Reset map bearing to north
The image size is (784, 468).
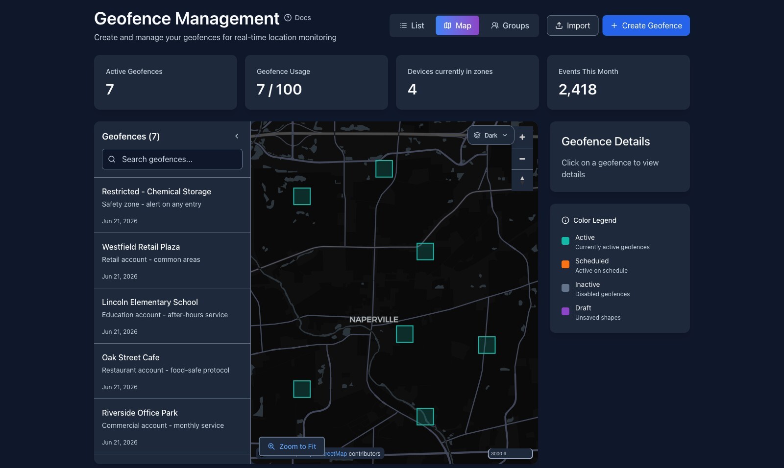pyautogui.click(x=522, y=180)
